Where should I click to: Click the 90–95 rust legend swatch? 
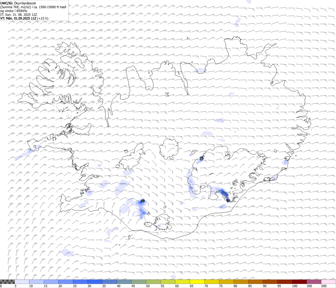pos(270,282)
